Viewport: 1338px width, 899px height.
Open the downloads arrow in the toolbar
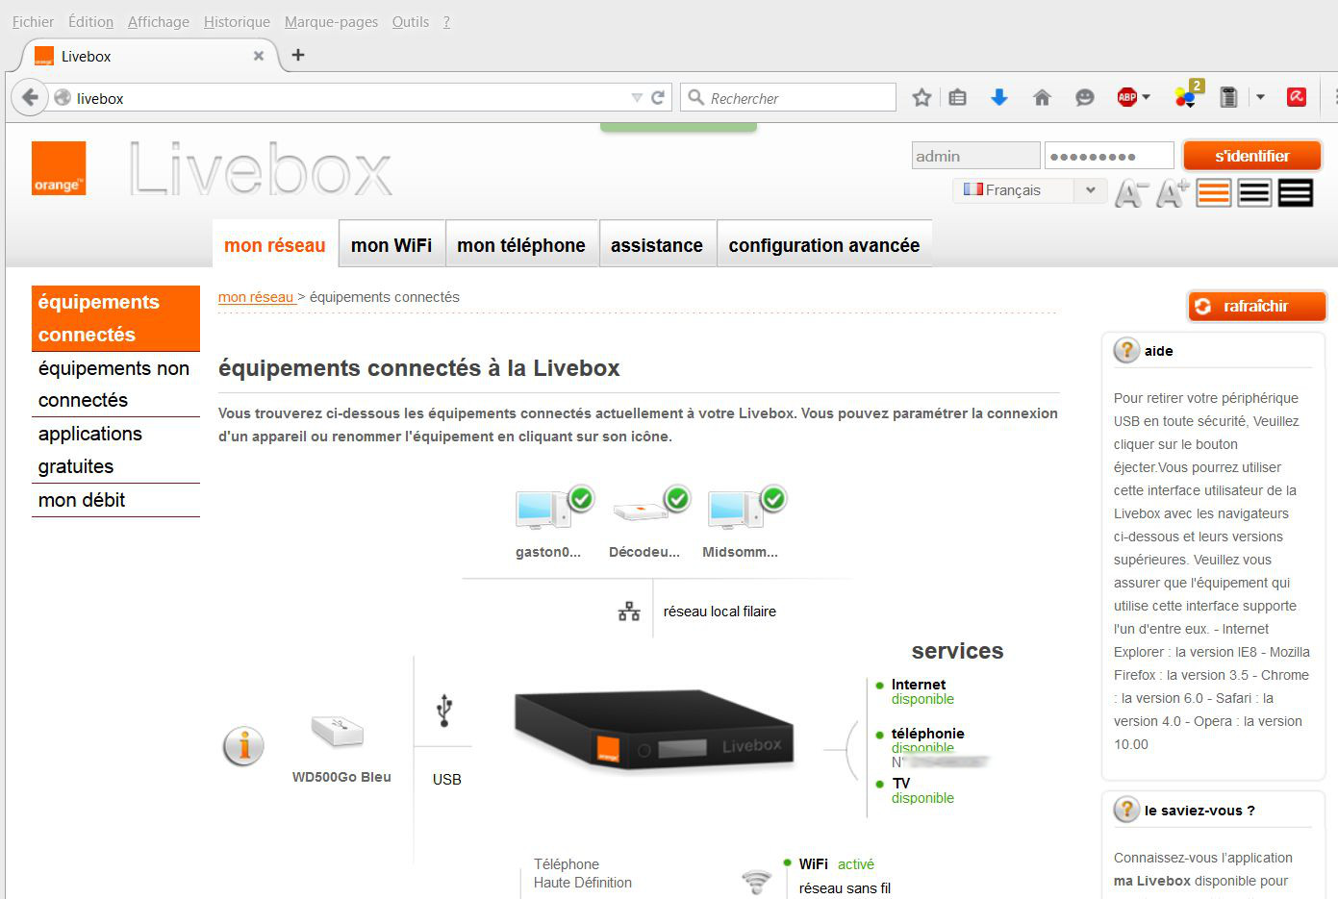(x=999, y=97)
